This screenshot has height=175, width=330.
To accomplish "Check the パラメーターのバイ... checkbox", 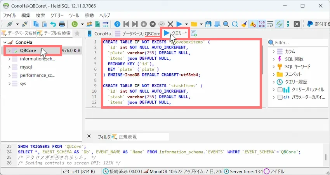I will coord(280,97).
